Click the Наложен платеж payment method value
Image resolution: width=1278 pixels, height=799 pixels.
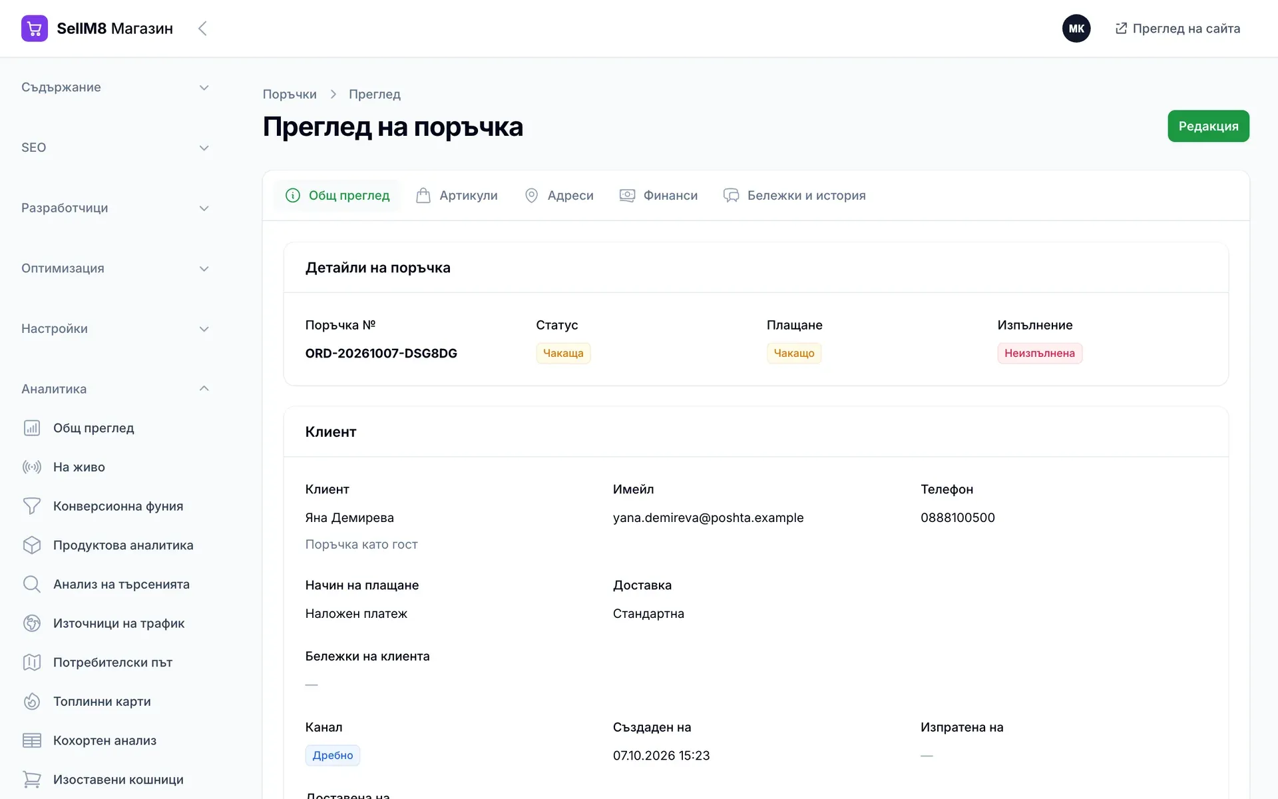[356, 613]
